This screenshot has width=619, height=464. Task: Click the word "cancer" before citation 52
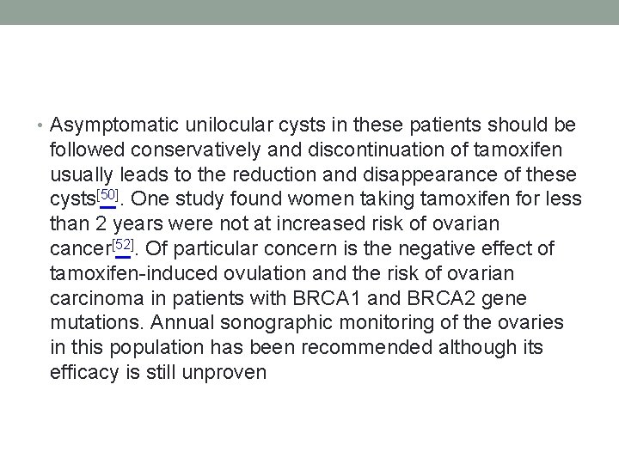[x=80, y=250]
